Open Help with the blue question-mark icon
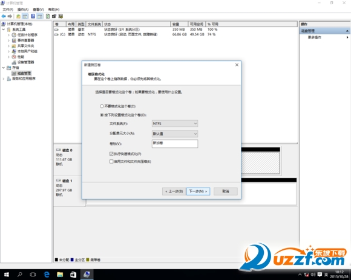This screenshot has height=280, width=351. 33,16
